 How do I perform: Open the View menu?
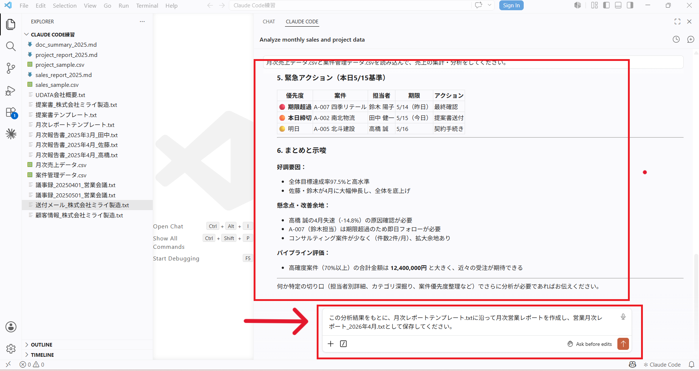pyautogui.click(x=90, y=5)
